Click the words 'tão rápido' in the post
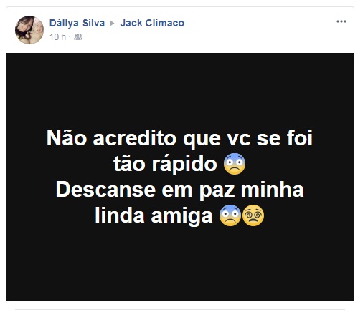The width and height of the screenshot is (363, 312). [165, 164]
